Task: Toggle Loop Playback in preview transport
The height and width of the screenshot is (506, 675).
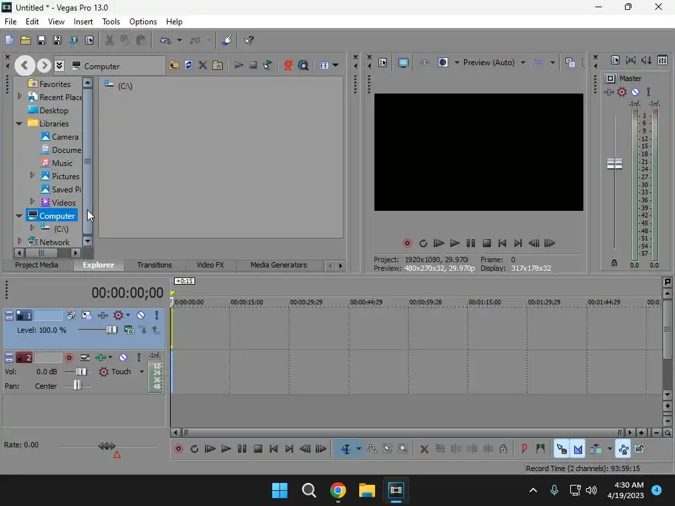Action: [x=423, y=243]
